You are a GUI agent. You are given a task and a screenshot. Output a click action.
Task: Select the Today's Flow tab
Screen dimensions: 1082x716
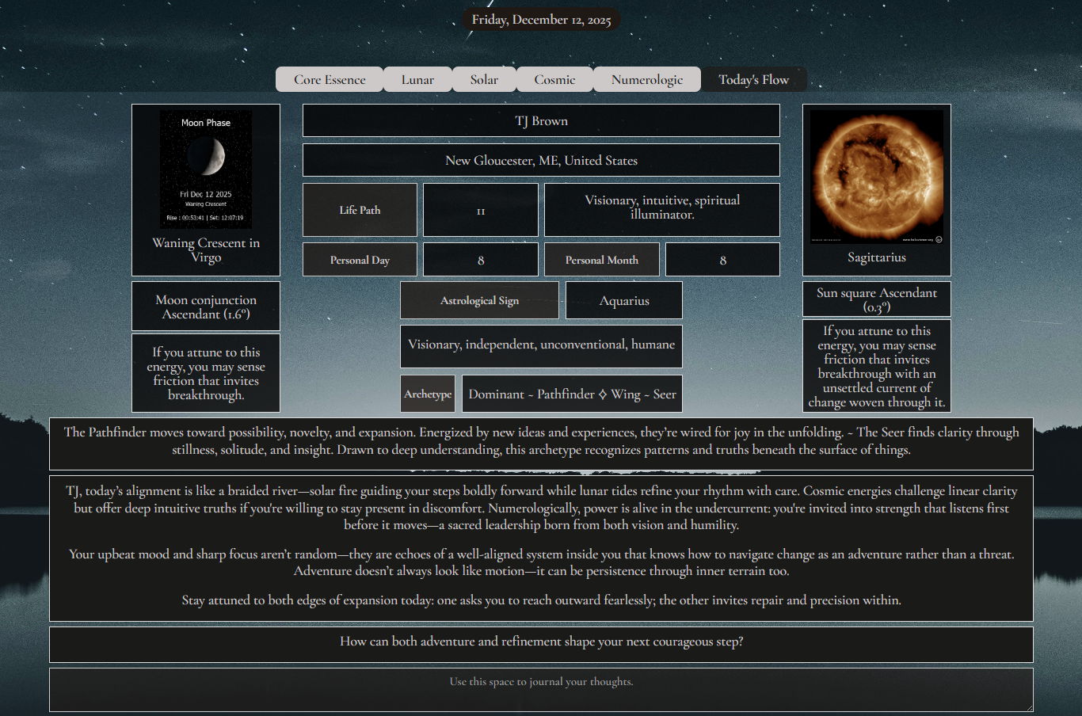point(753,79)
